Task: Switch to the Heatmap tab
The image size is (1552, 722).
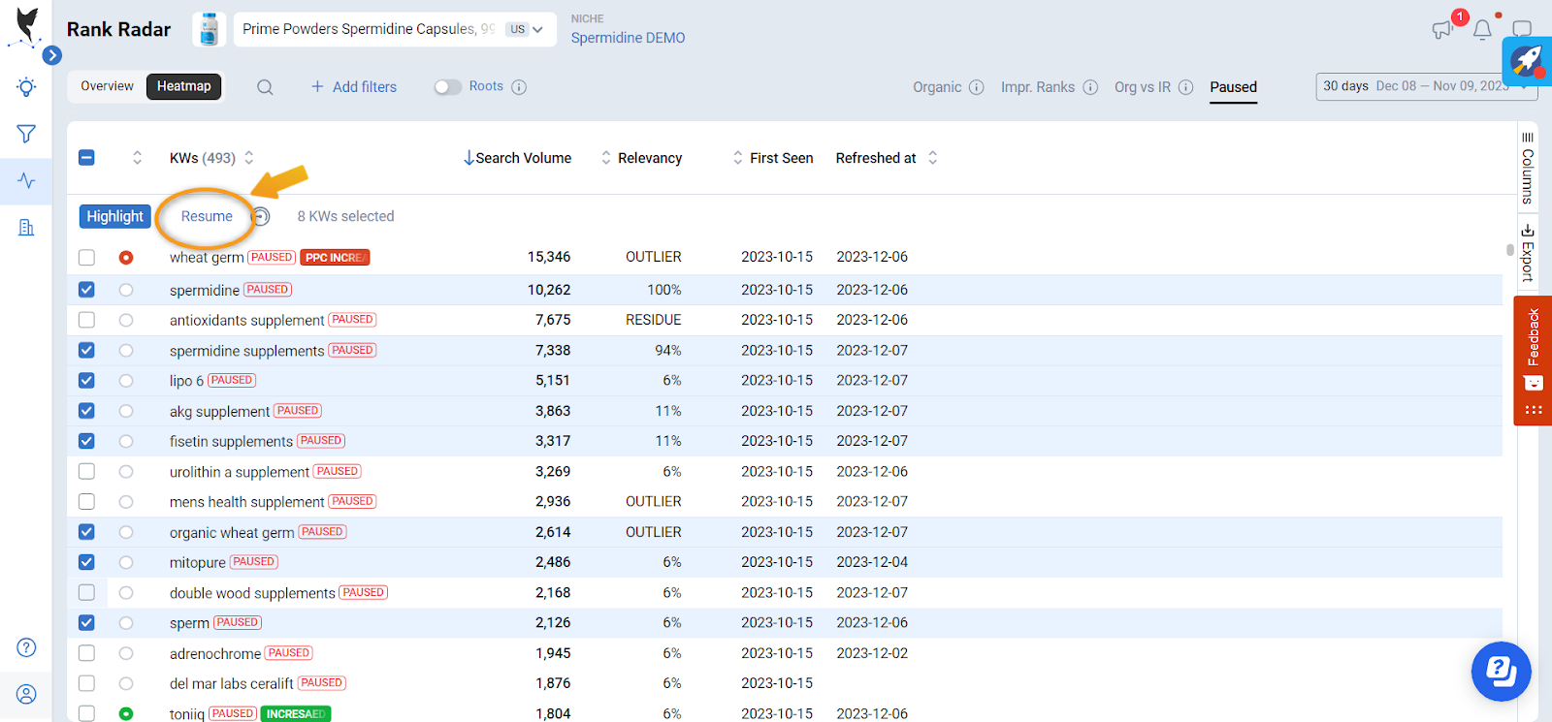Action: pos(184,86)
